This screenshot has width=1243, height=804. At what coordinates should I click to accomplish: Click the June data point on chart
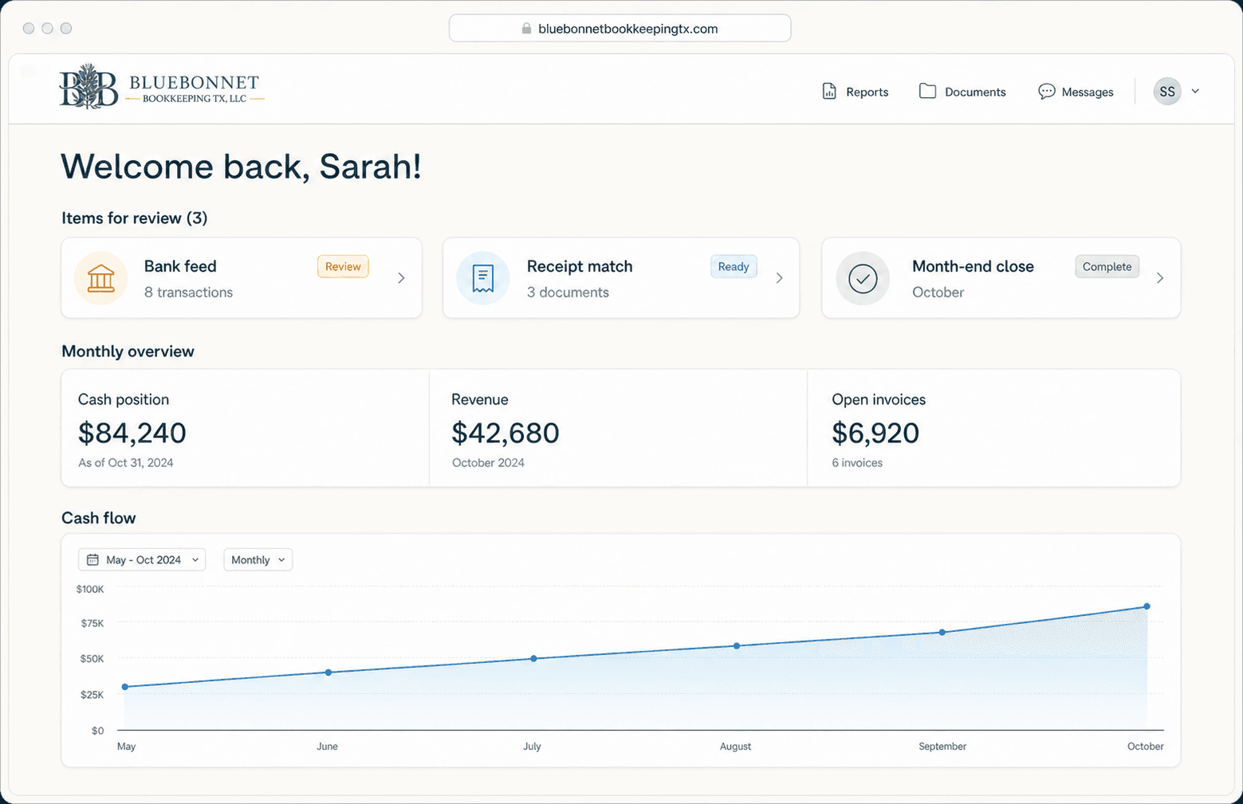tap(328, 673)
